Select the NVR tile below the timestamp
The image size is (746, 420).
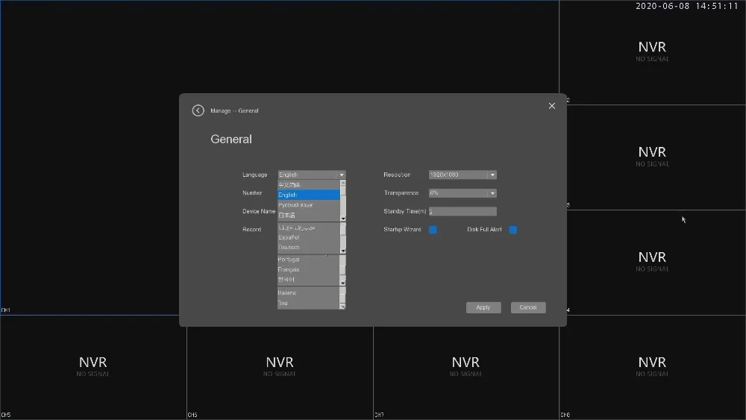click(x=652, y=52)
